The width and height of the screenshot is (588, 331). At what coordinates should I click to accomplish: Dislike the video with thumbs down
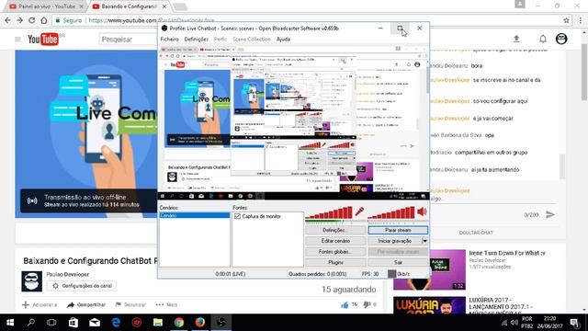click(367, 304)
